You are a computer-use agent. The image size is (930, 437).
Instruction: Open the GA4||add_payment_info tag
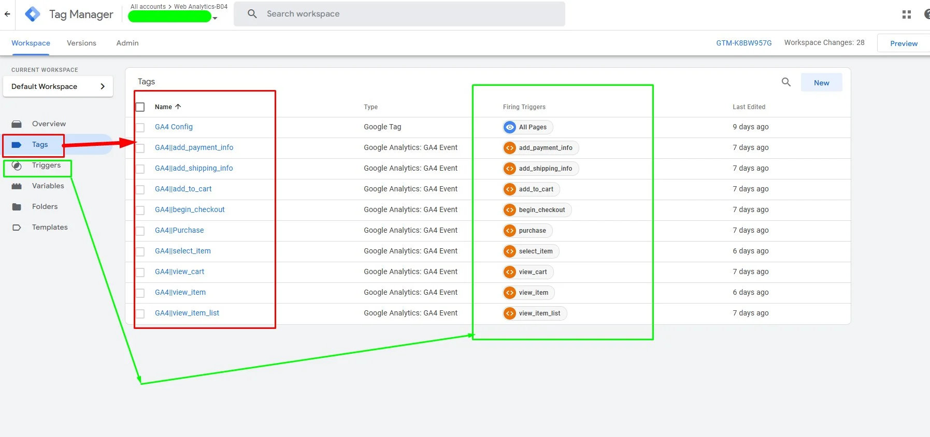tap(194, 147)
